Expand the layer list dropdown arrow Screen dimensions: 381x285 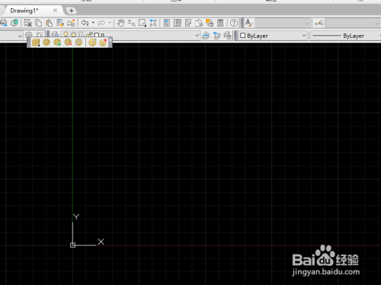(197, 36)
